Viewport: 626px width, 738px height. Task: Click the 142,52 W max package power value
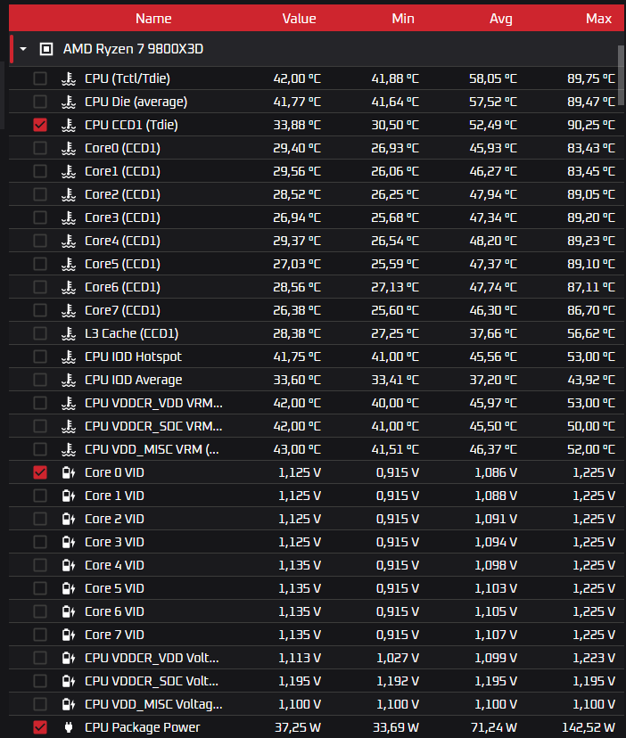point(589,727)
